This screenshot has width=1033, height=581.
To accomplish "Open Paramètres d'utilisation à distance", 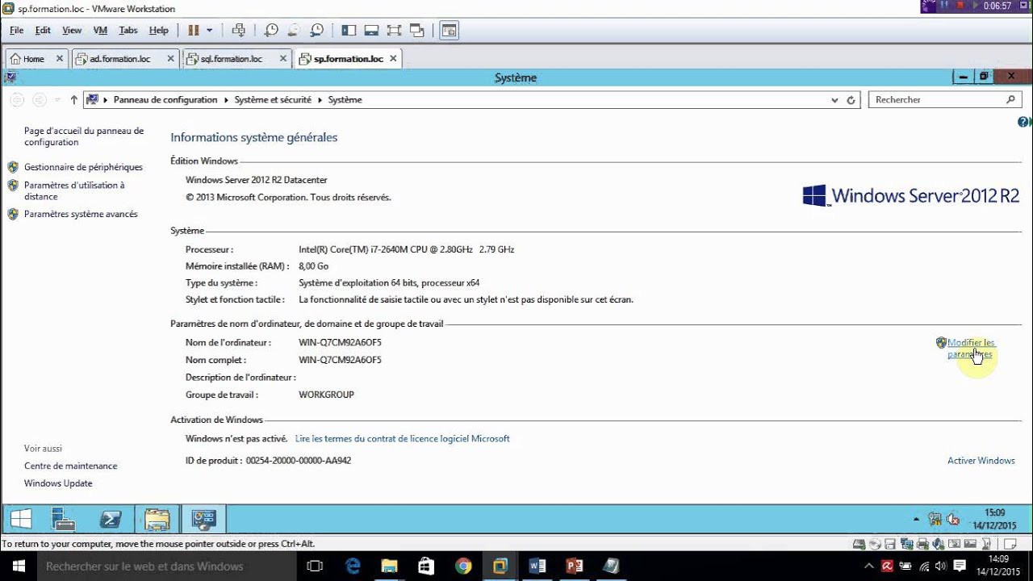I will pos(74,190).
